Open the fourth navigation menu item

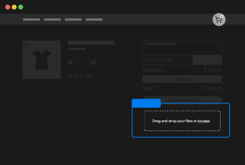pos(94,19)
